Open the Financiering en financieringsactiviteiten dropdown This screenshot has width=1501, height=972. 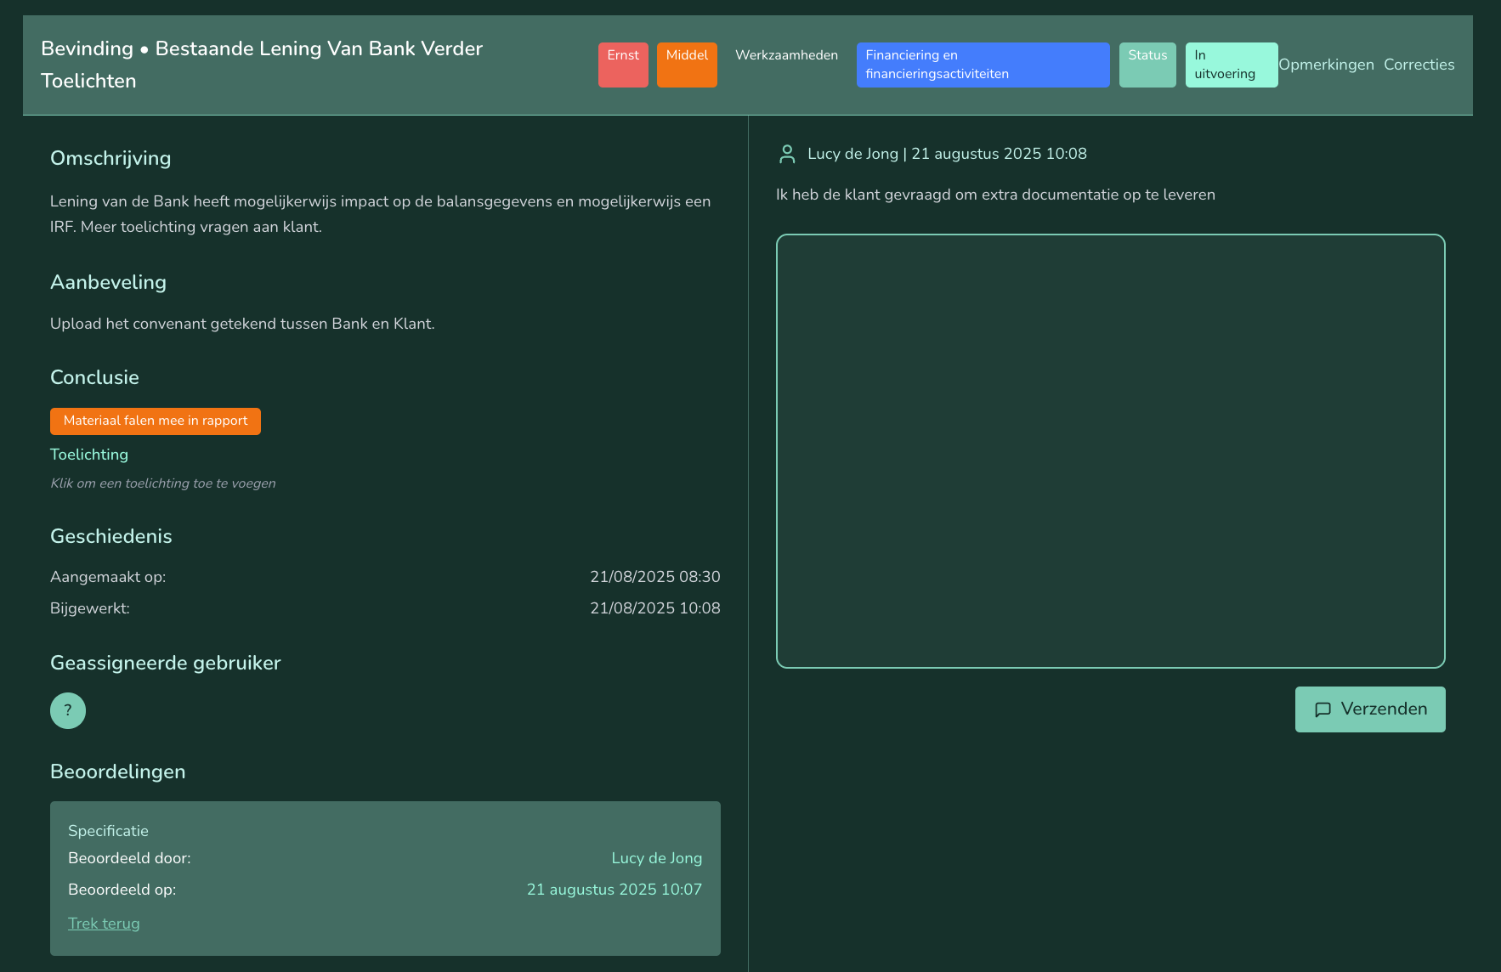[x=983, y=65]
